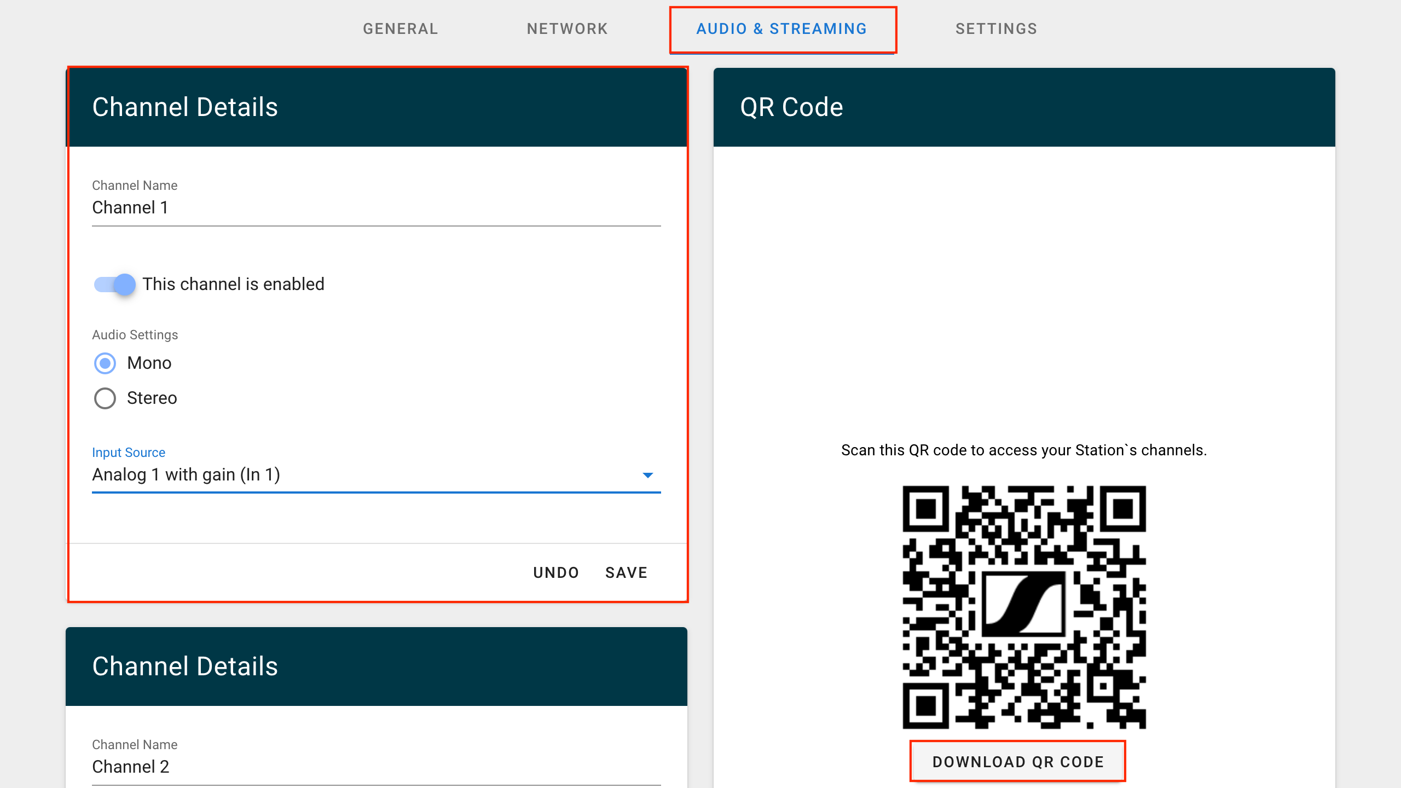The height and width of the screenshot is (788, 1401).
Task: Click the Download QR Code button
Action: click(1018, 762)
